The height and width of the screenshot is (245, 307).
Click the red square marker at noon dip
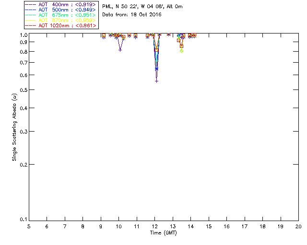[156, 50]
